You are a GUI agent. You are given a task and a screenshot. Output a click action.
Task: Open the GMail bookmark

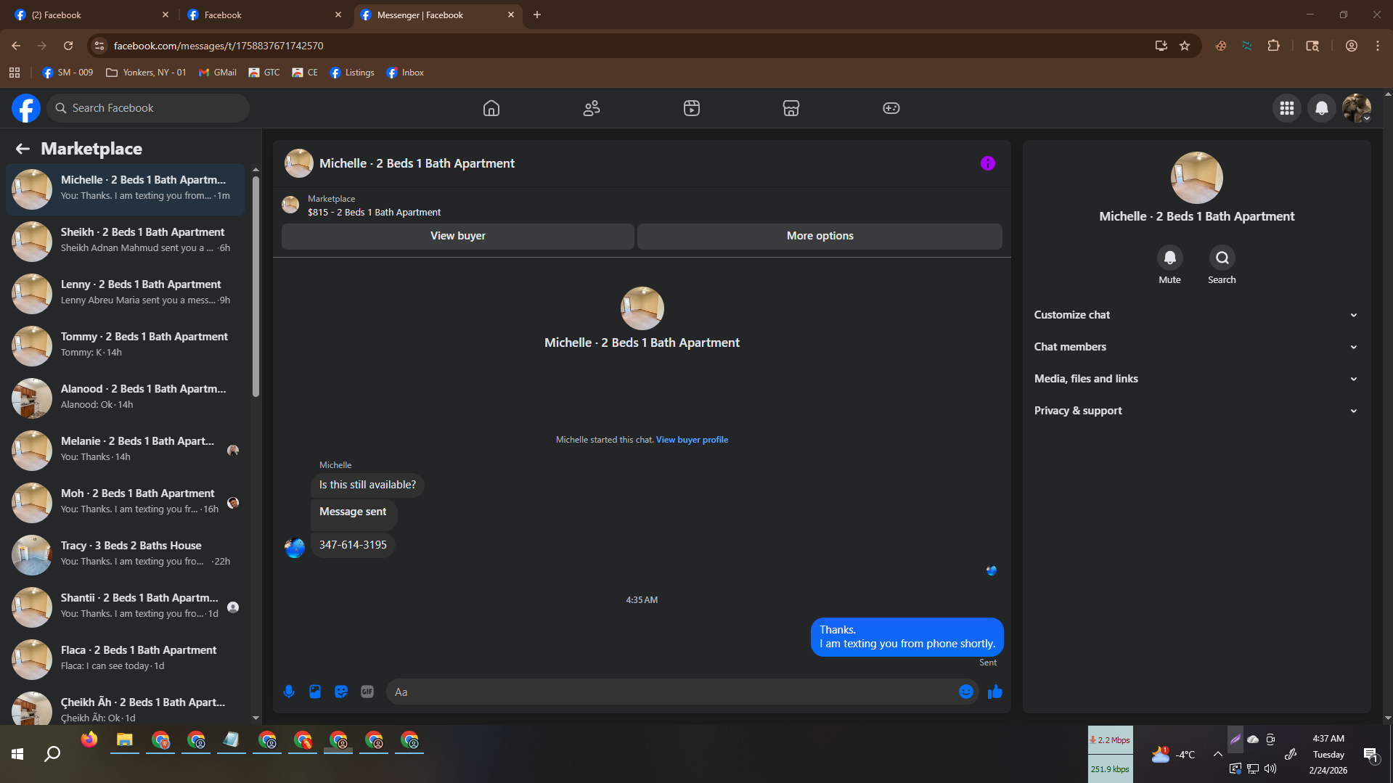218,73
